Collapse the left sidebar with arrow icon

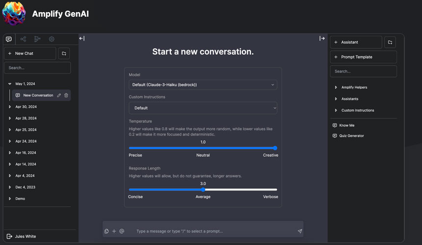82,38
